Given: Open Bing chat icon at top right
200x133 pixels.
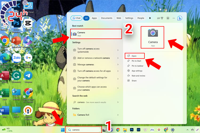Looking at the screenshot, I should [180, 18].
